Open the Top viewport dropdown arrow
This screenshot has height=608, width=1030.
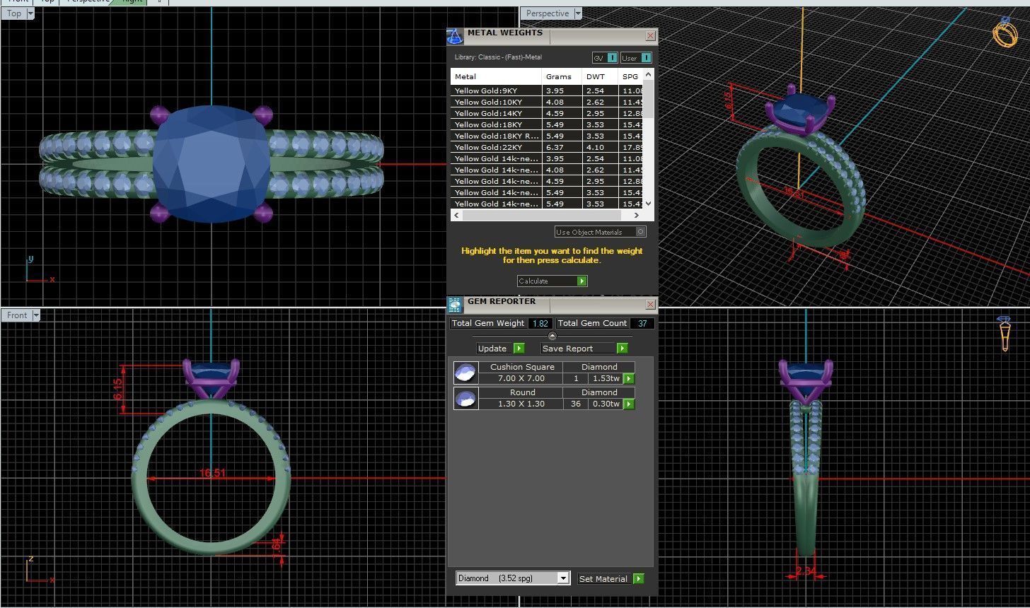[x=29, y=13]
